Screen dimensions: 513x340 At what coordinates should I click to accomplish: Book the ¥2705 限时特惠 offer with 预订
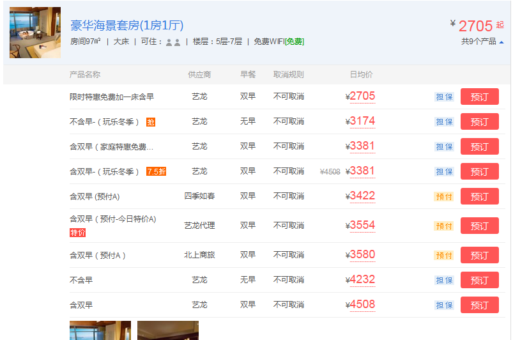point(479,97)
